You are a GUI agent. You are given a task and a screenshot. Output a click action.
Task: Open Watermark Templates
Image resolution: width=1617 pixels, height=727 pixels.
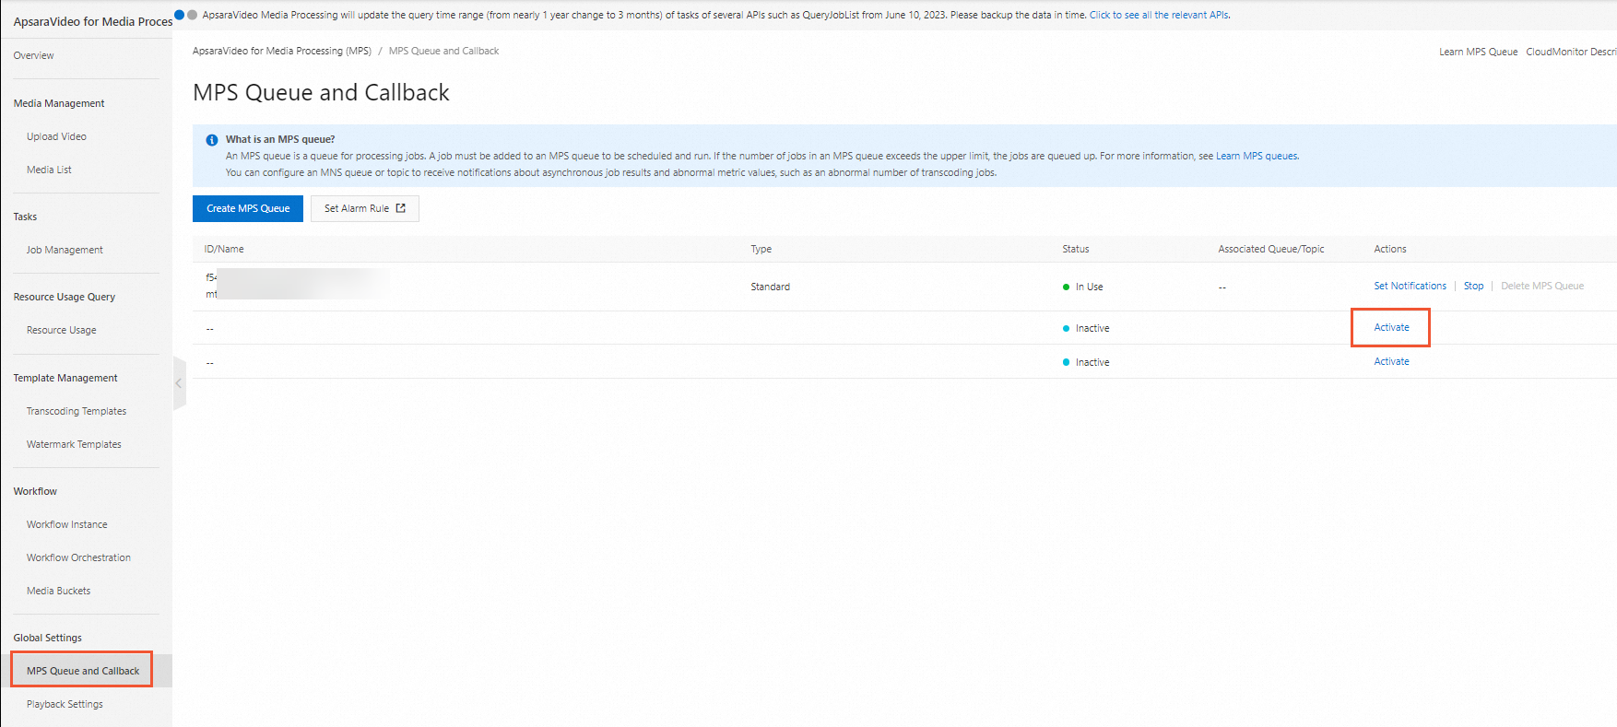pos(74,444)
